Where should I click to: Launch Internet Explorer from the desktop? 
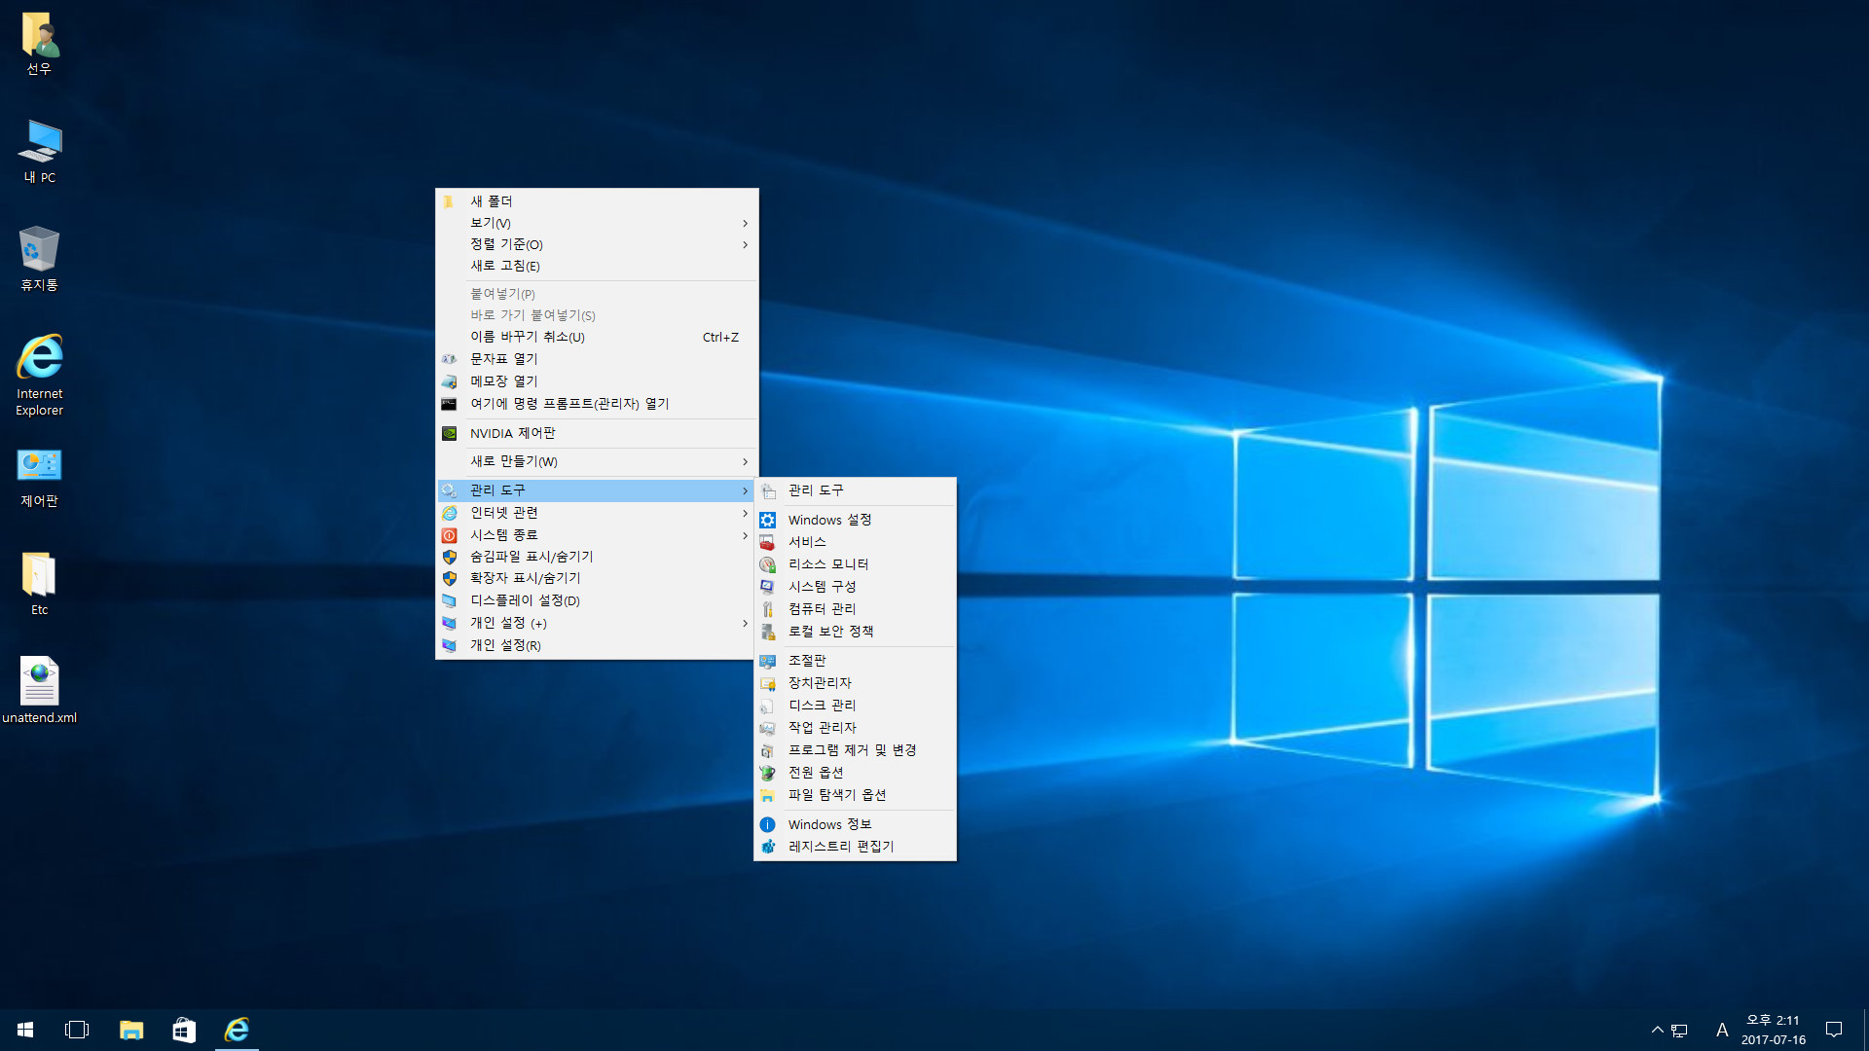coord(39,375)
